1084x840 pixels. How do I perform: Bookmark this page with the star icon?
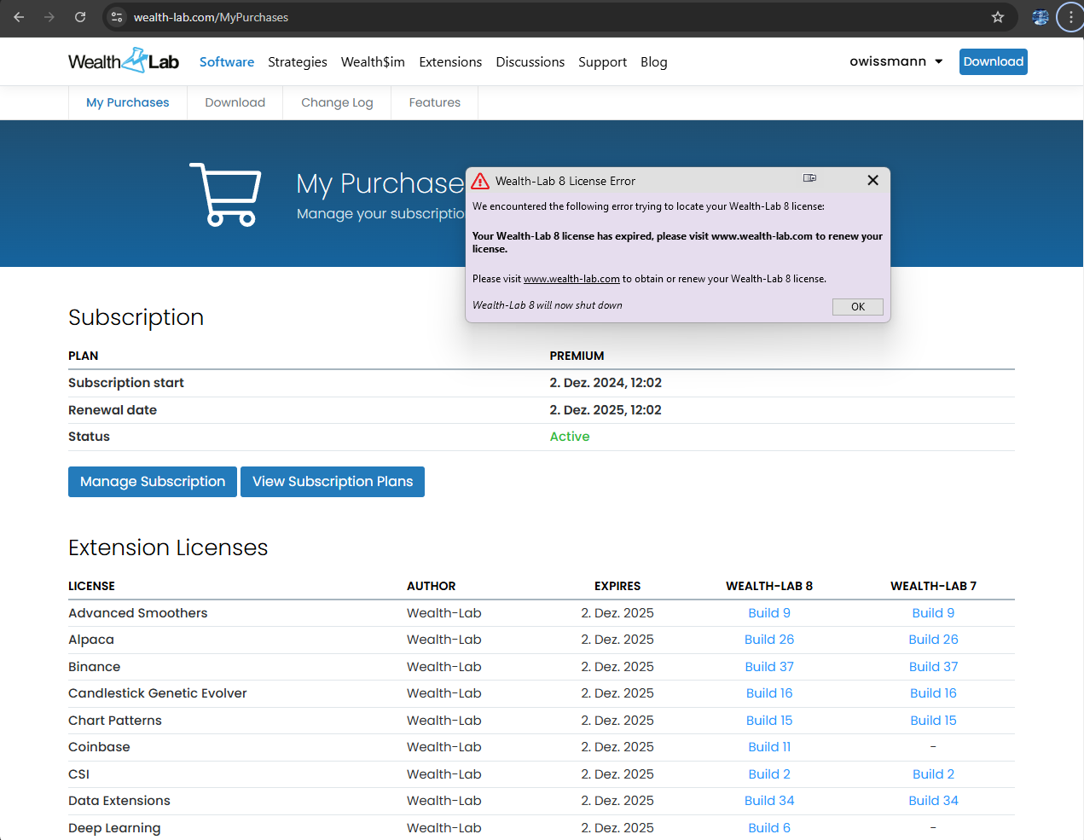click(x=997, y=17)
